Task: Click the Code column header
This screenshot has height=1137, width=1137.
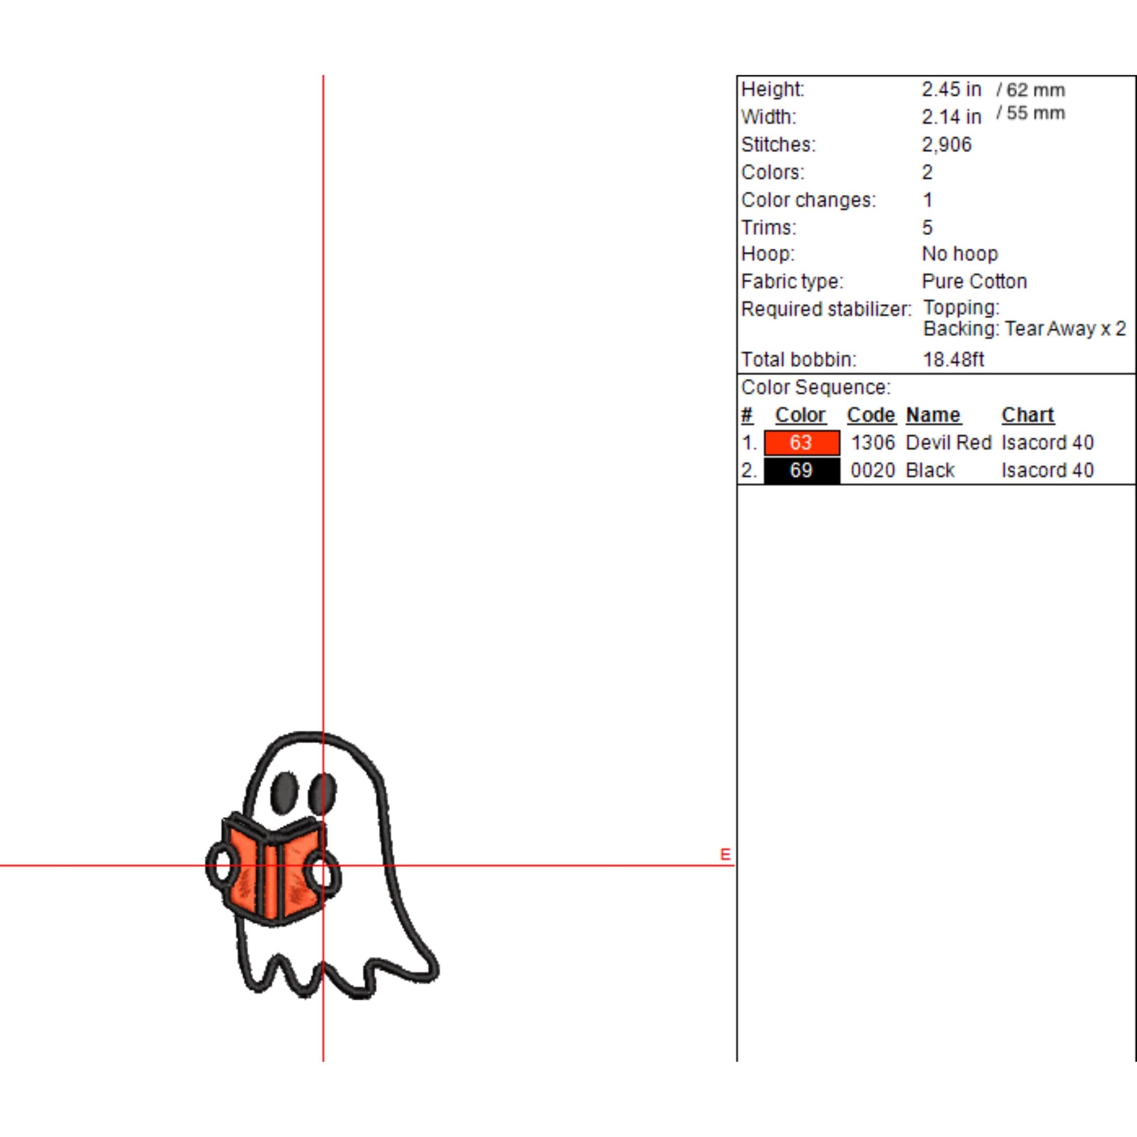Action: pyautogui.click(x=871, y=415)
